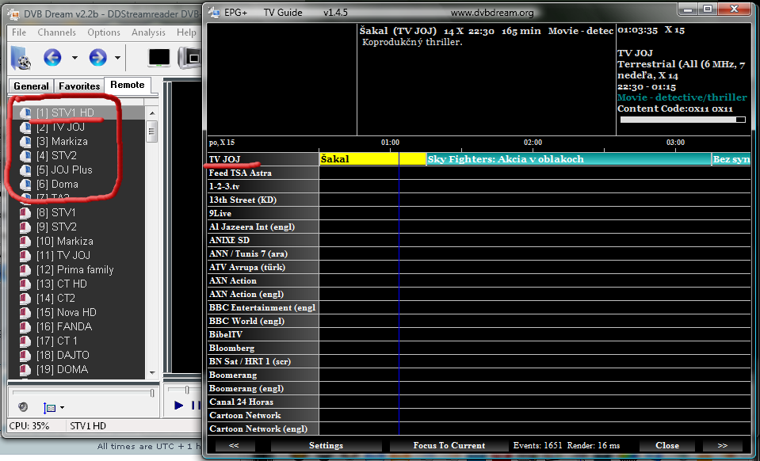Click the channel list scrollbar thumb

pos(152,131)
